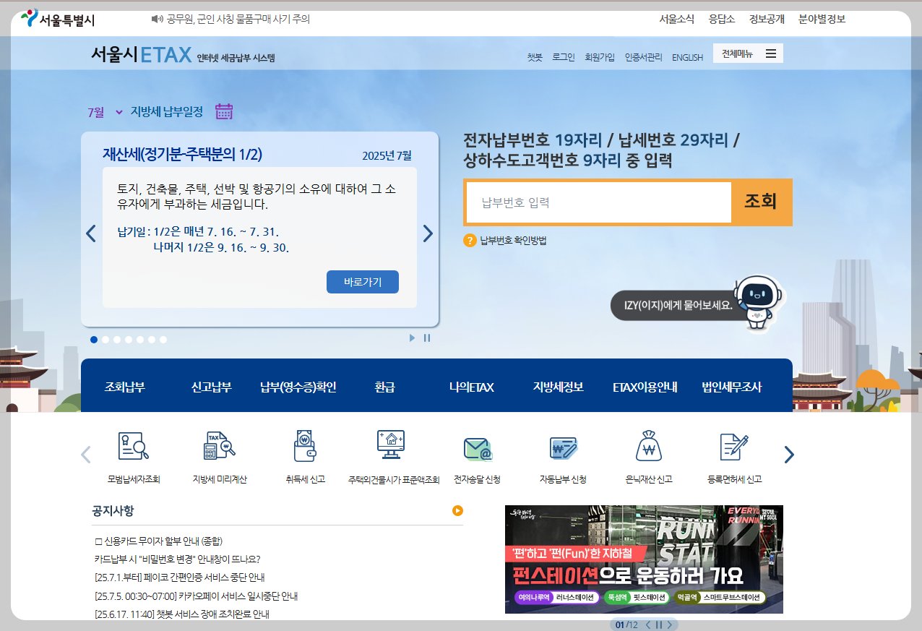Image resolution: width=922 pixels, height=631 pixels.
Task: Open the 자동납부 신청 icon
Action: pyautogui.click(x=563, y=449)
